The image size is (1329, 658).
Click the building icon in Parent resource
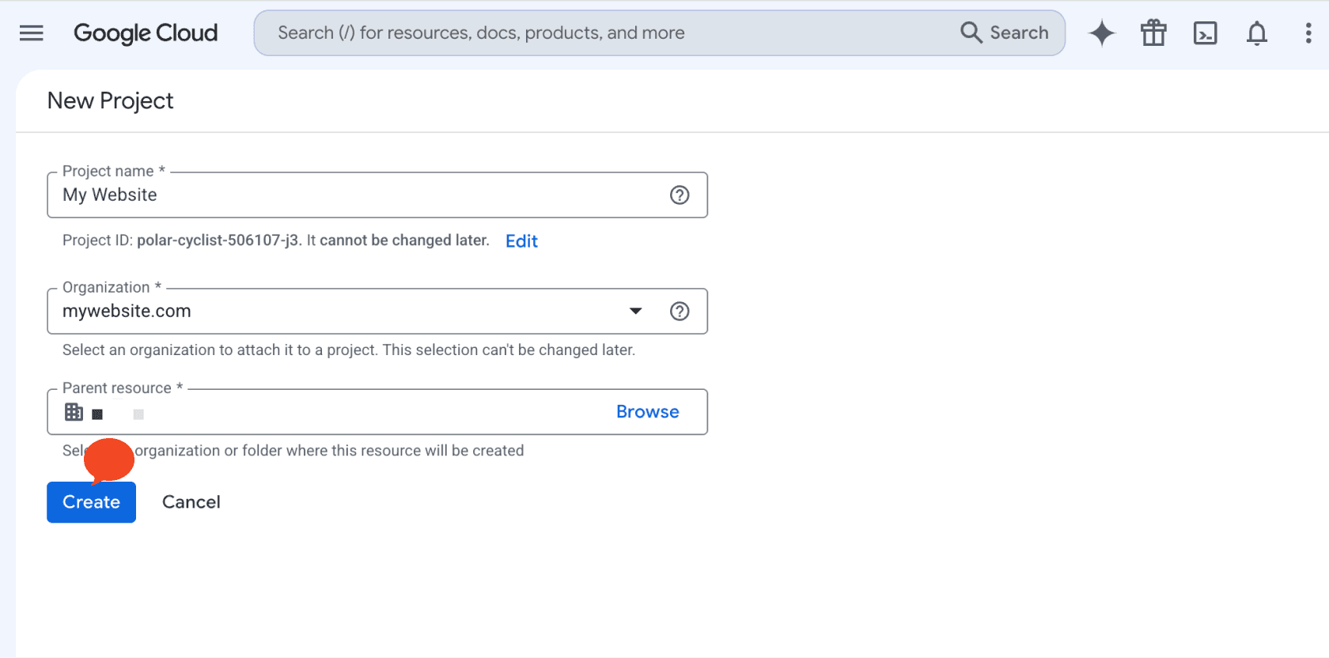point(74,412)
